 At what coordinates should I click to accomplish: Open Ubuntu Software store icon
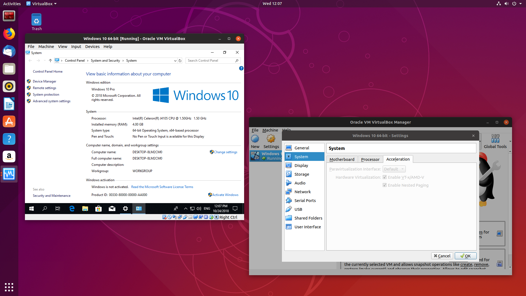(9, 121)
